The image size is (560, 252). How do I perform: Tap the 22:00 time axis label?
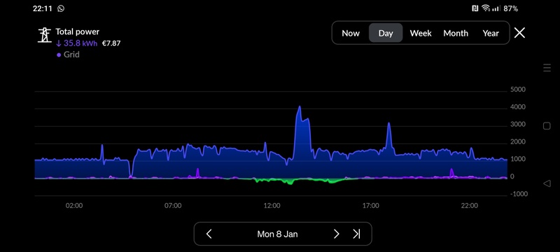click(469, 206)
